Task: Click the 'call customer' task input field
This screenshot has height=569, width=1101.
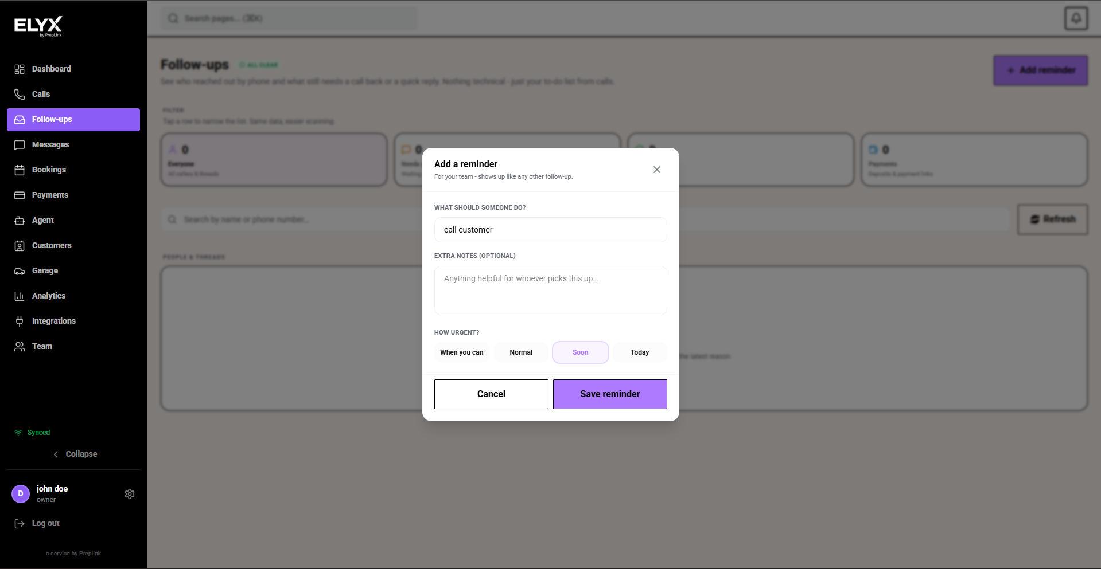Action: pyautogui.click(x=551, y=230)
